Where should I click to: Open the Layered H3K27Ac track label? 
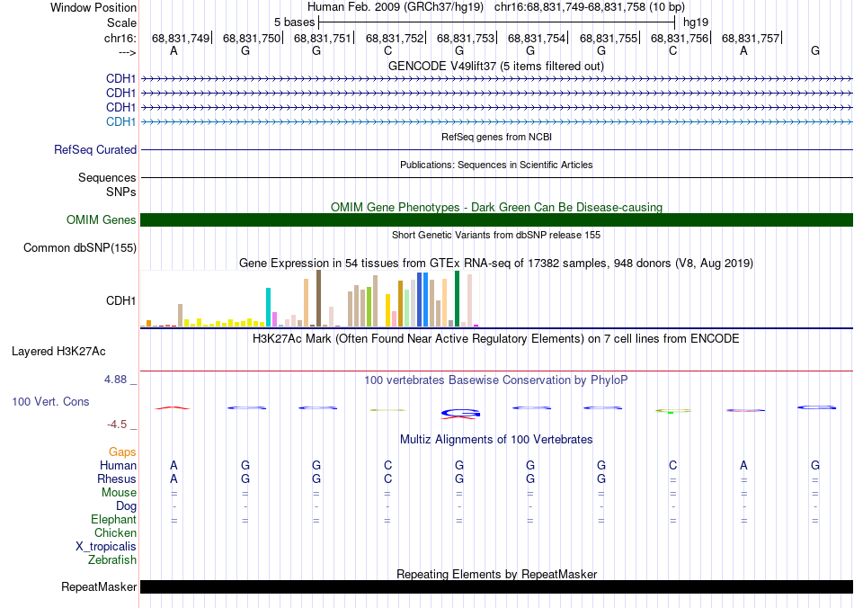click(58, 352)
